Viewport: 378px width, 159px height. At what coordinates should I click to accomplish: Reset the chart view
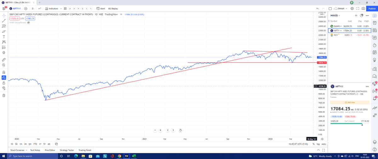[x=180, y=130]
